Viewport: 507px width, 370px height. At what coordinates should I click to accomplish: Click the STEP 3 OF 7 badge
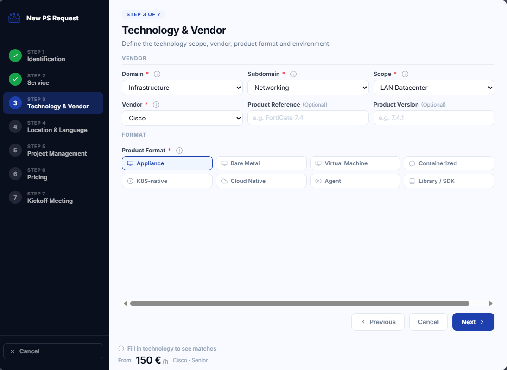coord(143,14)
